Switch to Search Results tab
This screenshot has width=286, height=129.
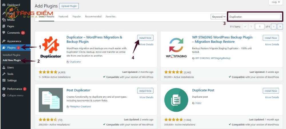point(46,17)
